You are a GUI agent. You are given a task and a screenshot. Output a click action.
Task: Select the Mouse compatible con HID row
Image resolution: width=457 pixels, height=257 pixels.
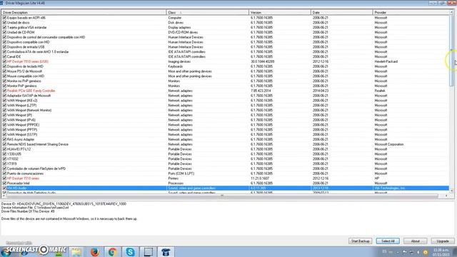[x=226, y=76]
